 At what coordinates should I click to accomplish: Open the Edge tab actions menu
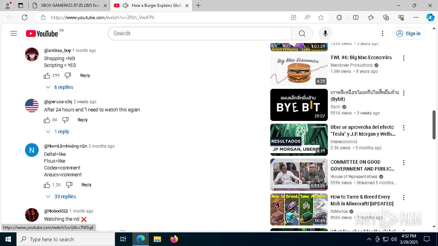coord(21,5)
